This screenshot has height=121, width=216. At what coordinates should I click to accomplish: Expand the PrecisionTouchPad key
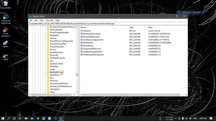pyautogui.click(x=45, y=44)
